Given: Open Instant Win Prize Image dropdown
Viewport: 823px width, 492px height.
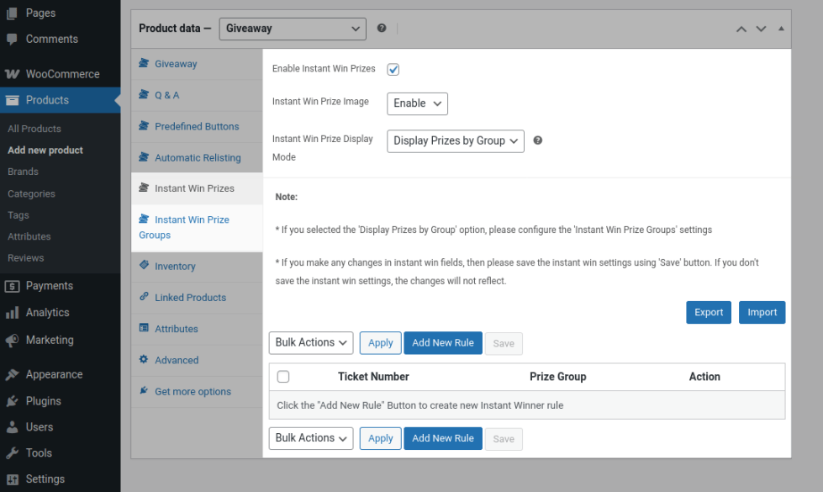Looking at the screenshot, I should coord(417,103).
